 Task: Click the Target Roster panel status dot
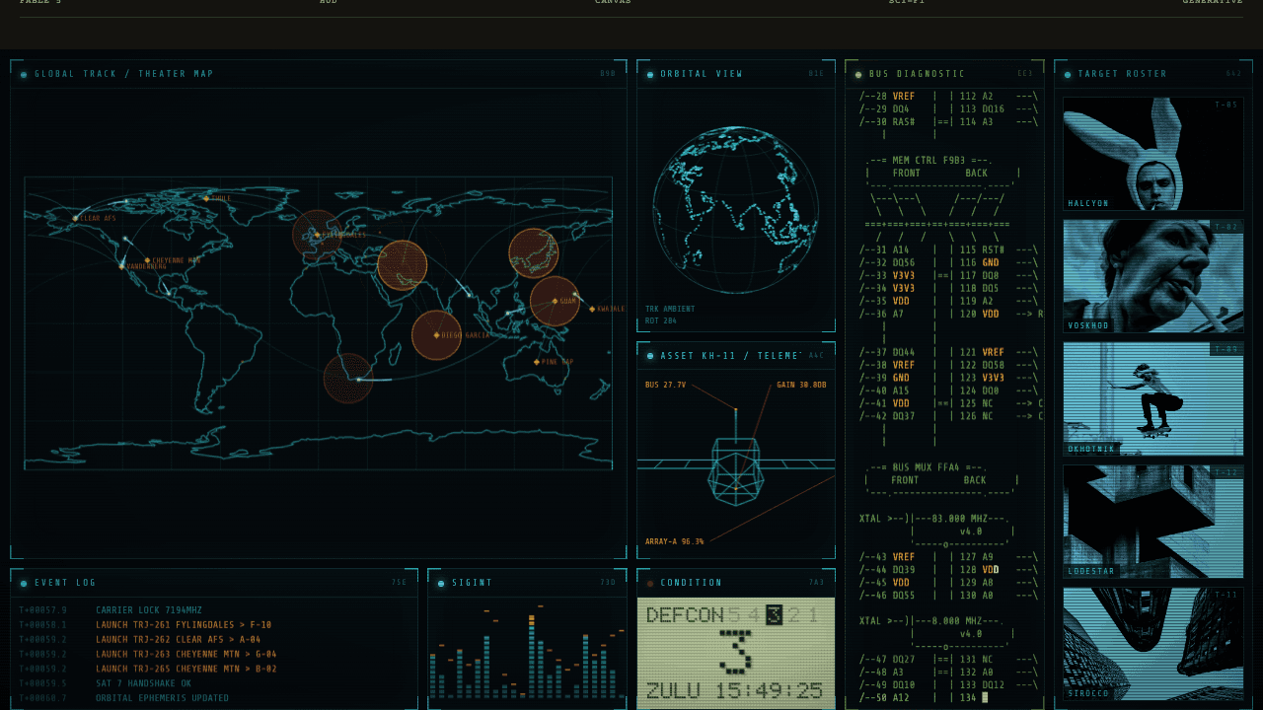[1068, 74]
